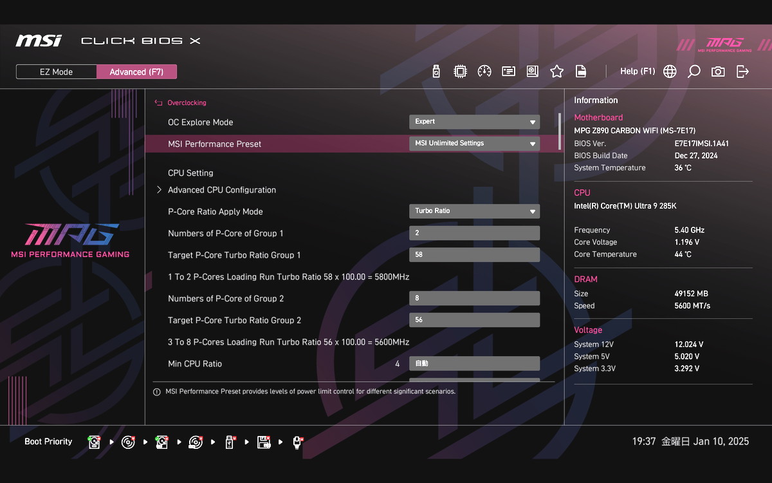
Task: Click the exit door arrow icon
Action: [742, 71]
